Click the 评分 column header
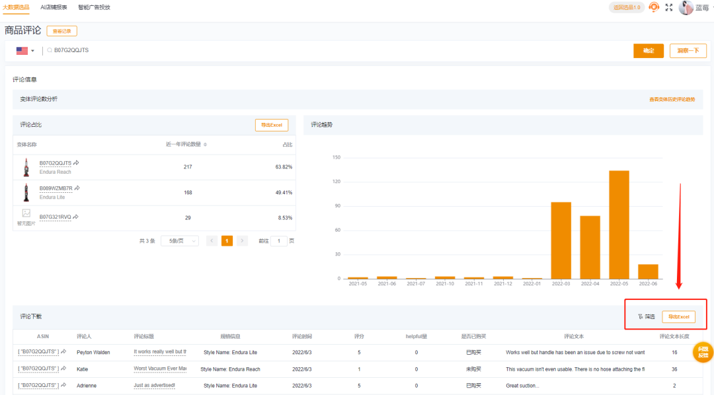Image resolution: width=714 pixels, height=395 pixels. (359, 336)
